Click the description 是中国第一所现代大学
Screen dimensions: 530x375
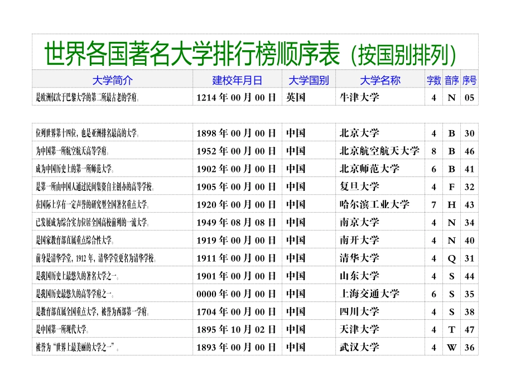[62, 329]
